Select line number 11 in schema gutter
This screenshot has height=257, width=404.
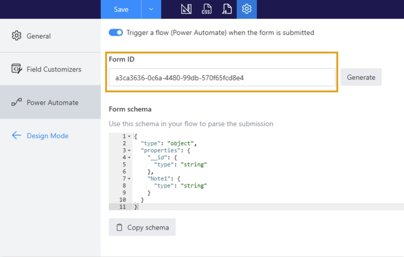coord(122,207)
